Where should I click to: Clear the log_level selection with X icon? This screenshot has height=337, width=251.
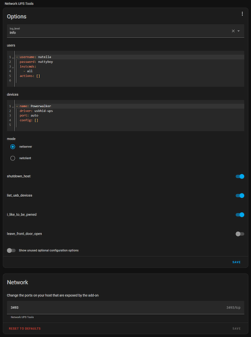pos(233,31)
